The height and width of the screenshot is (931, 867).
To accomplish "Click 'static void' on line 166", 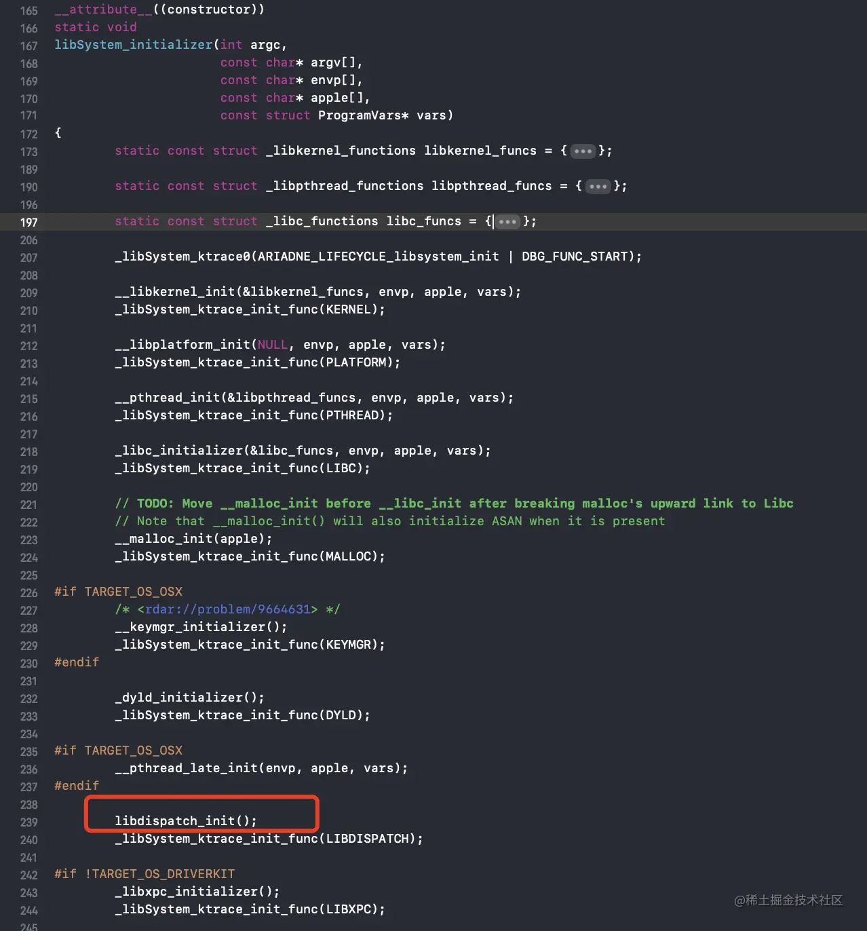I will click(x=96, y=27).
